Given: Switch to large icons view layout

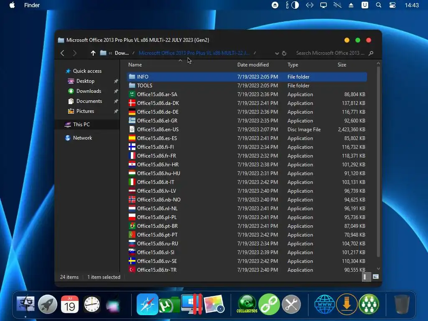Looking at the screenshot, I should pyautogui.click(x=376, y=277).
